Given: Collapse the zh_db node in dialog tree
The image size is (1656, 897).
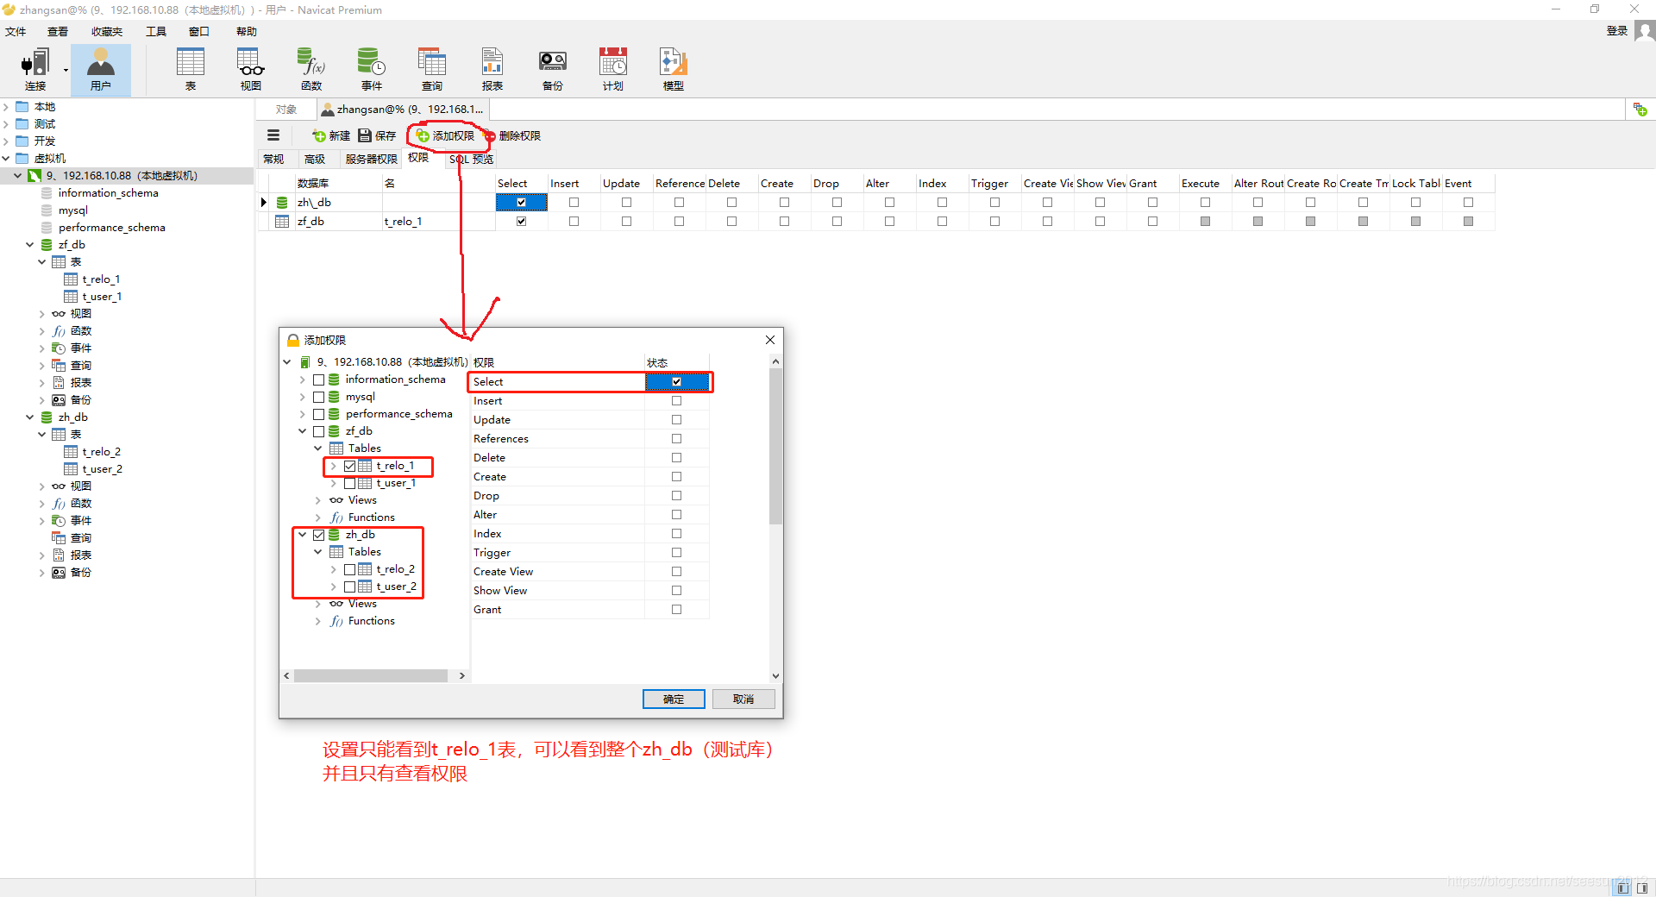Looking at the screenshot, I should point(301,534).
